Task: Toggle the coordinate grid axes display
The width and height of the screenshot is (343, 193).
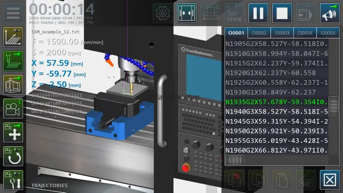Action: click(13, 37)
